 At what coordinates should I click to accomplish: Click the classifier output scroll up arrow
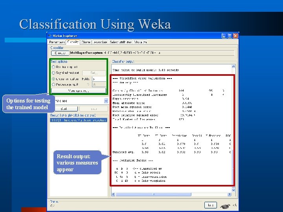pyautogui.click(x=233, y=66)
